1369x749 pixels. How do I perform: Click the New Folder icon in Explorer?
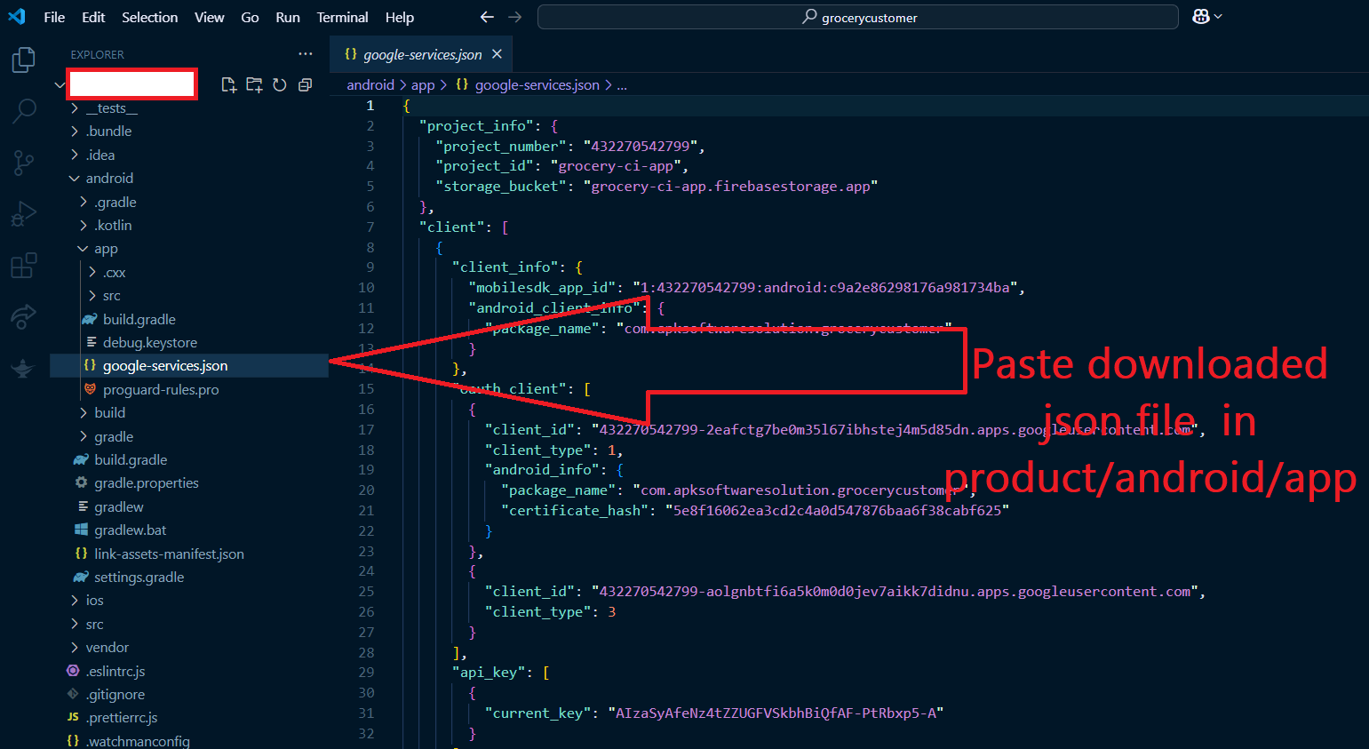(254, 84)
